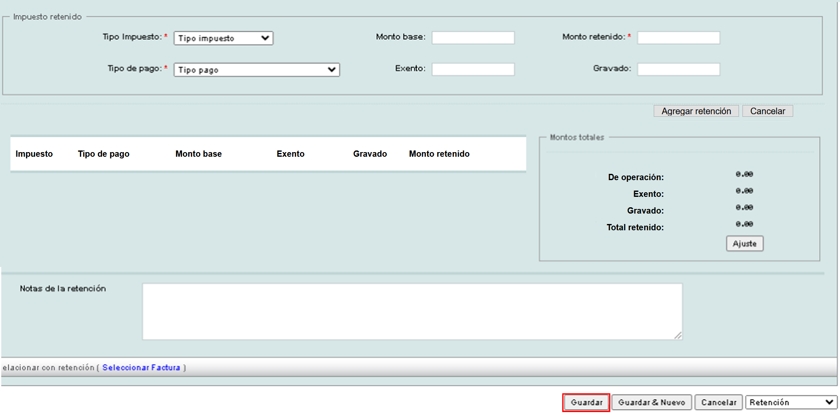Expand the Tipo pago dropdown
The image size is (840, 415).
[256, 70]
